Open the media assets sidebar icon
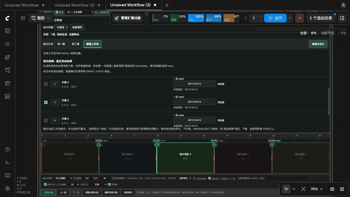350x197 pixels. [x=7, y=31]
